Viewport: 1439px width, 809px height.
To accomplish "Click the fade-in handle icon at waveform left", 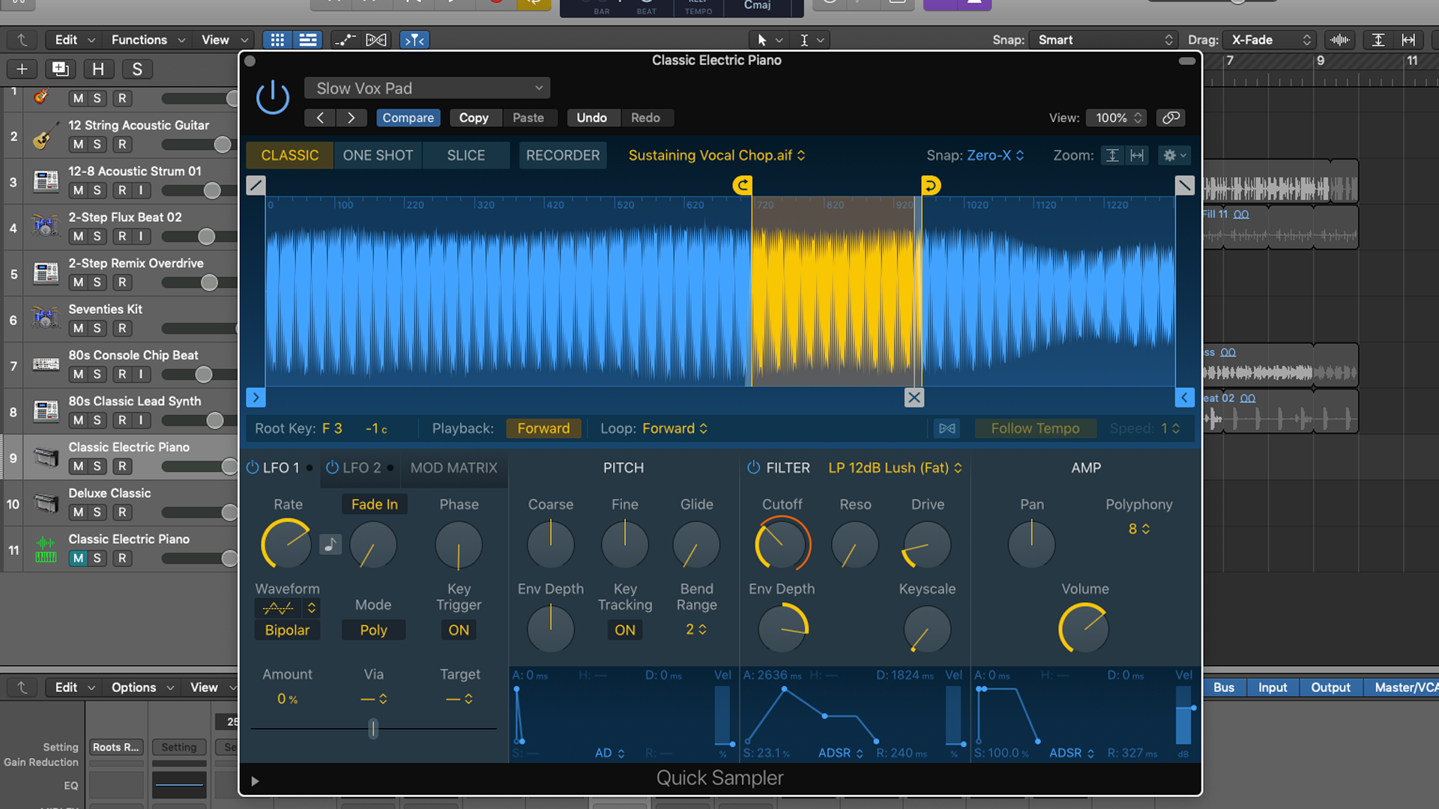I will 256,185.
